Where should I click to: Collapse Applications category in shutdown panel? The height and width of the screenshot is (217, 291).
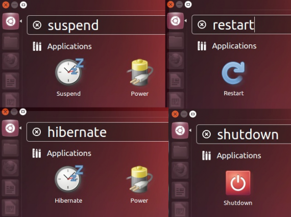tap(232, 155)
